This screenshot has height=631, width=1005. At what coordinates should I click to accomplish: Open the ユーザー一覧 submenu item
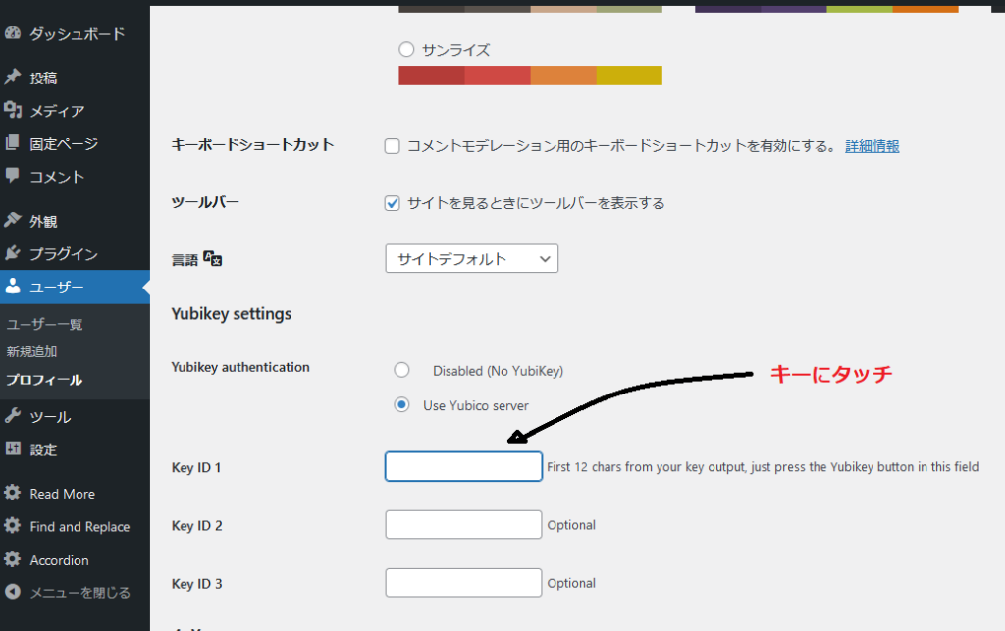(x=45, y=324)
